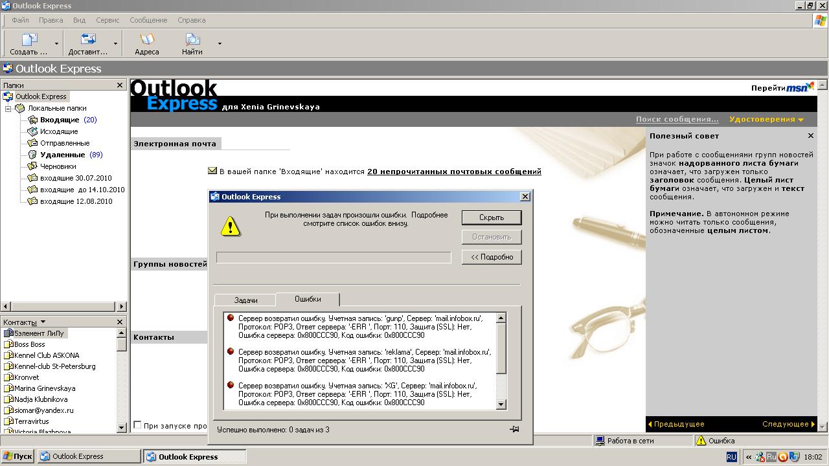Viewport: 829px width, 466px height.
Task: Open the Help (Справка) menu
Action: click(191, 20)
